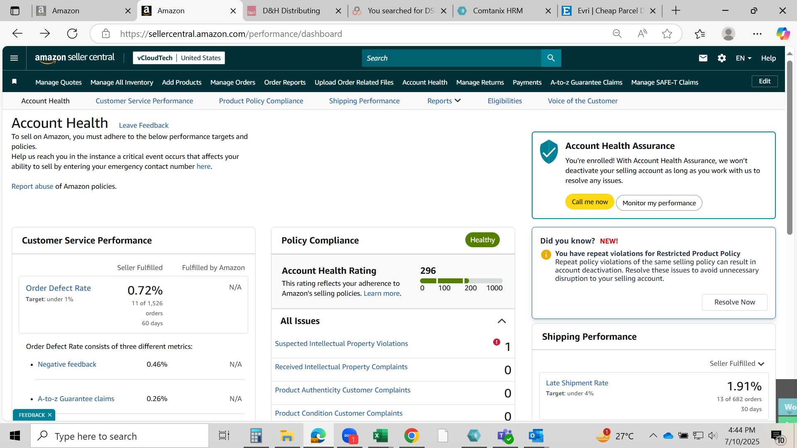The width and height of the screenshot is (797, 448).
Task: Add page to favorites star icon
Action: pyautogui.click(x=667, y=34)
